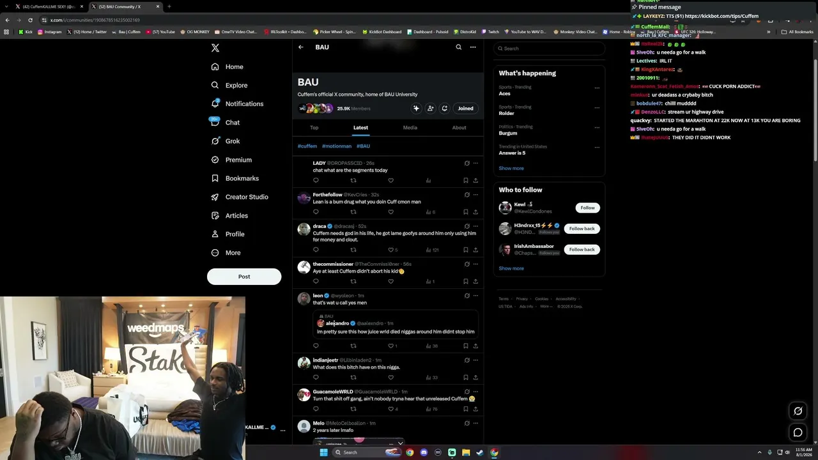The height and width of the screenshot is (460, 818).
Task: Bookmark indianjeetr's post
Action: [465, 378]
